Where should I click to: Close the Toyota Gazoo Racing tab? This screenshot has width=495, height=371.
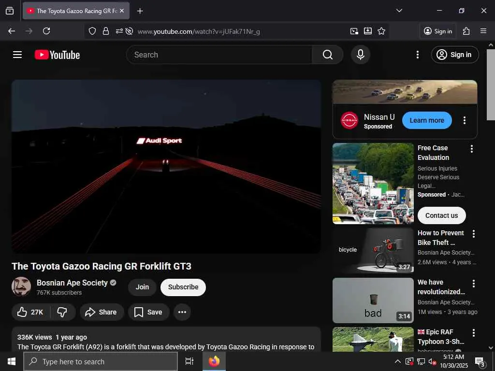(122, 11)
